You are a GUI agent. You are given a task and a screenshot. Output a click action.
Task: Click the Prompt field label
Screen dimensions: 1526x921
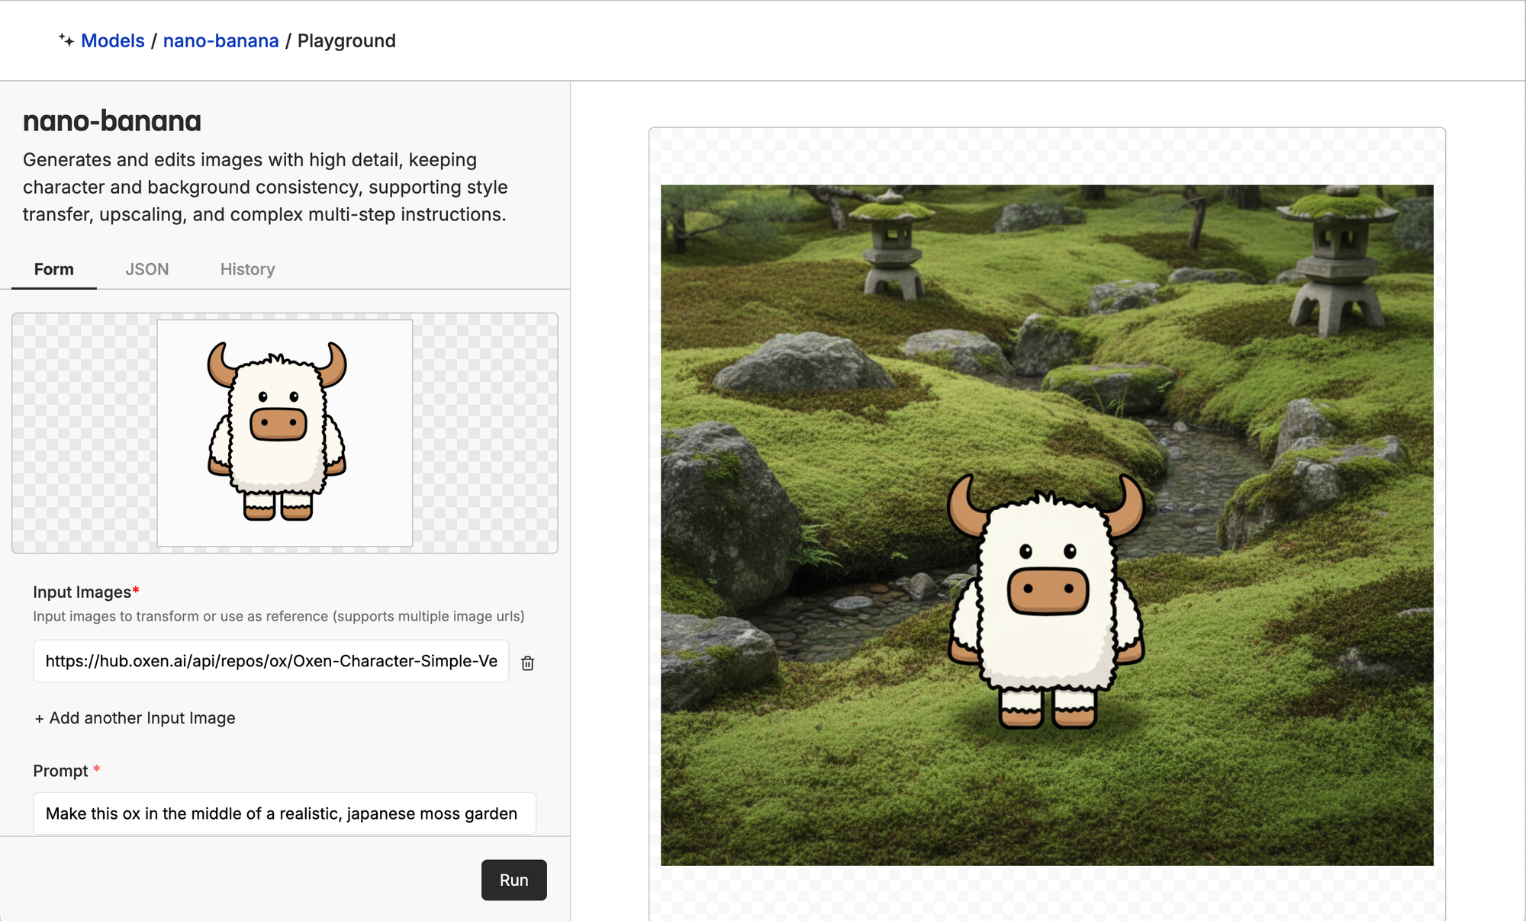click(x=60, y=771)
